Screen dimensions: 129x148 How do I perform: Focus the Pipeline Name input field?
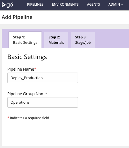(x=43, y=78)
